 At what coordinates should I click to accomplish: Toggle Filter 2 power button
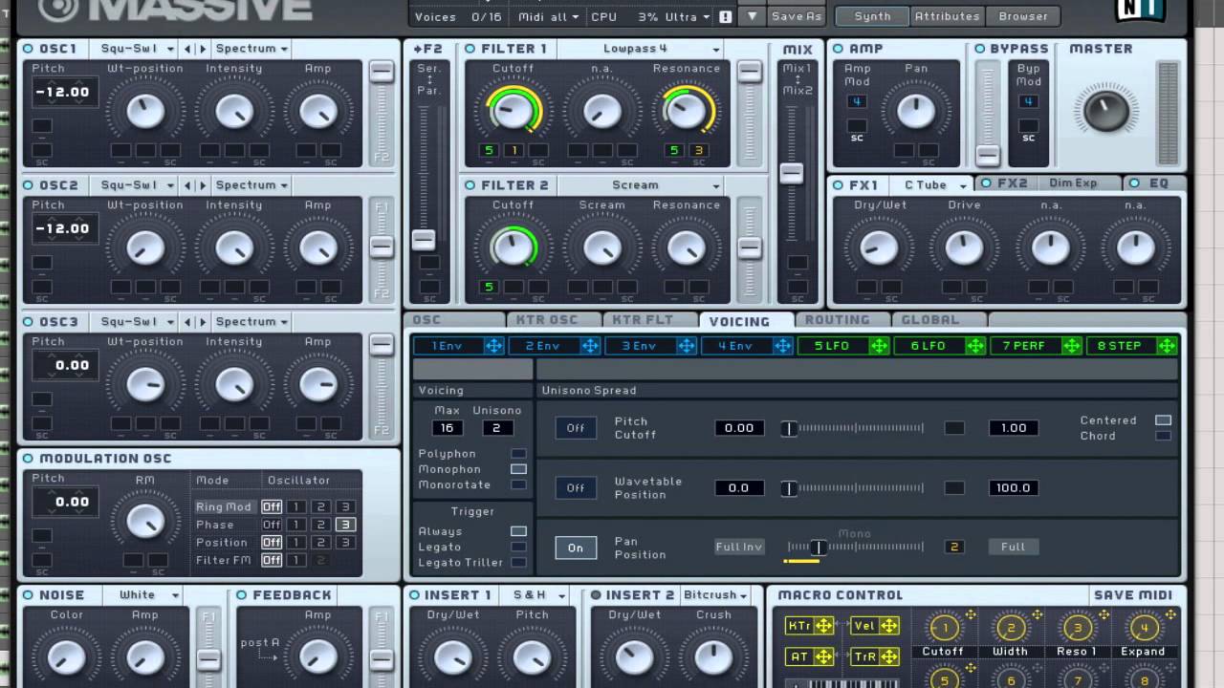pyautogui.click(x=470, y=185)
